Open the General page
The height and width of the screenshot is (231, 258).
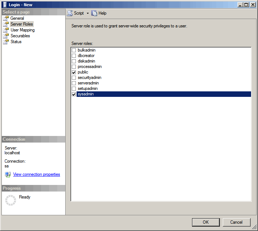click(x=17, y=18)
